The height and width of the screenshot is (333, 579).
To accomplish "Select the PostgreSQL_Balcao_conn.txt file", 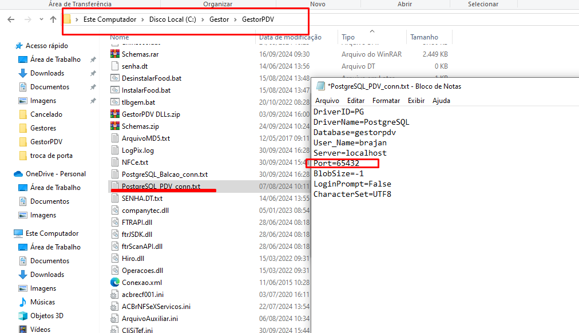I will click(x=164, y=174).
